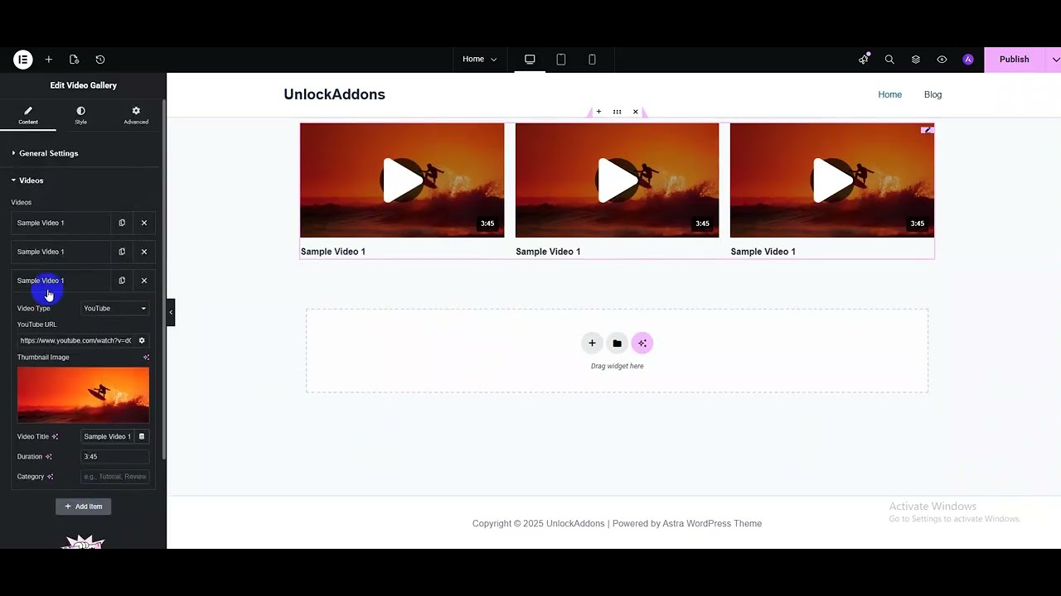The image size is (1061, 596).
Task: Switch to the Content tab
Action: click(28, 115)
